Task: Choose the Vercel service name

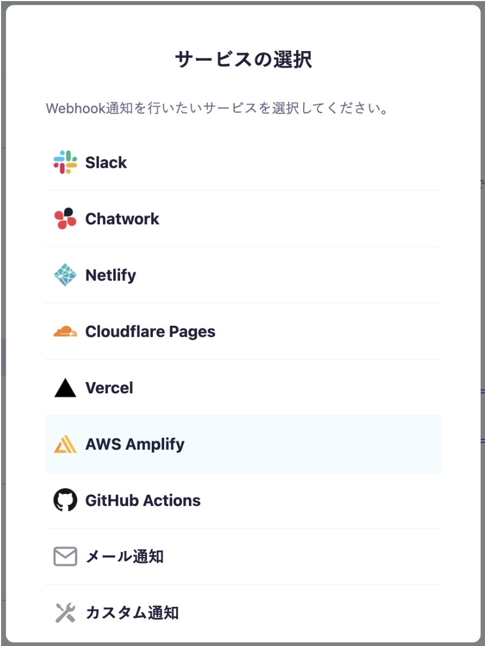Action: tap(109, 388)
